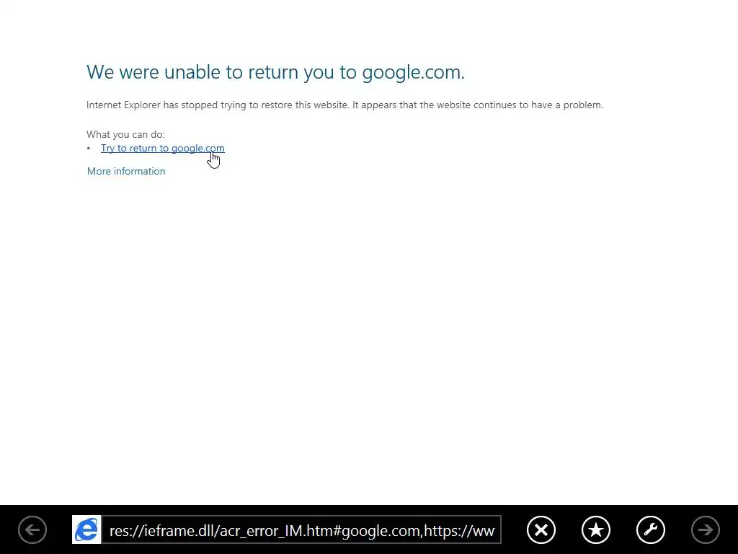The height and width of the screenshot is (554, 738).
Task: Expand 'More information' section
Action: pyautogui.click(x=126, y=171)
